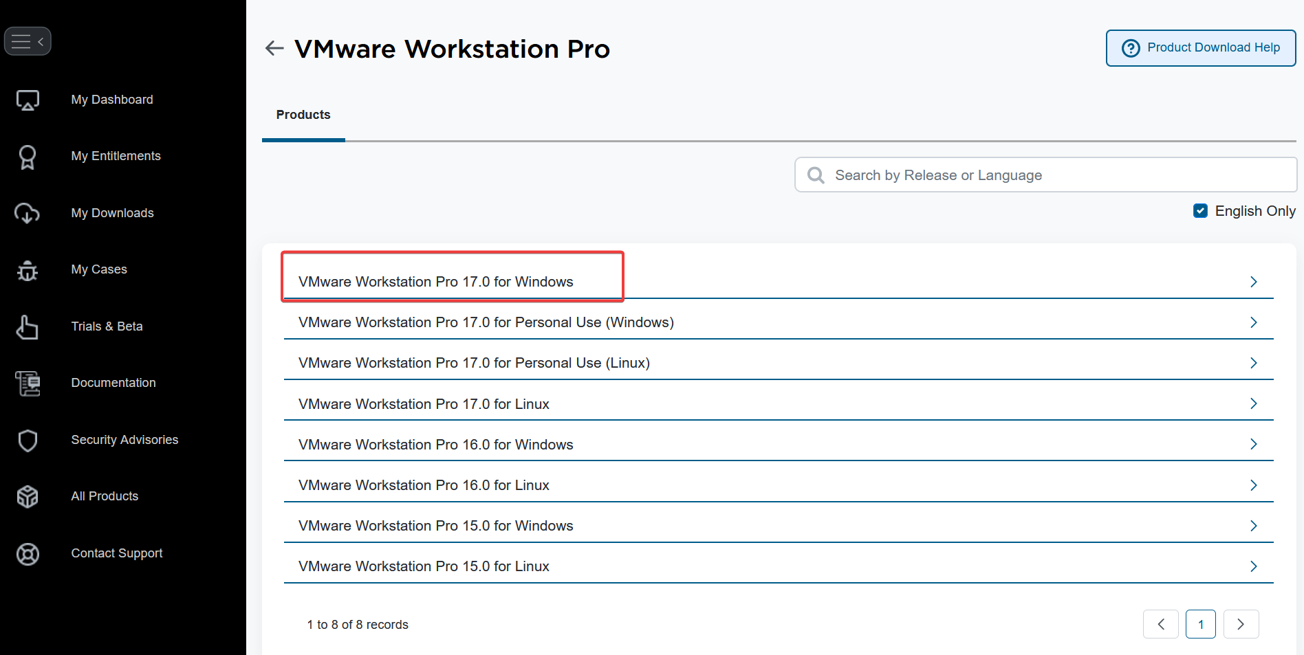Click the My Dashboard monitor icon
This screenshot has height=655, width=1304.
[x=28, y=100]
